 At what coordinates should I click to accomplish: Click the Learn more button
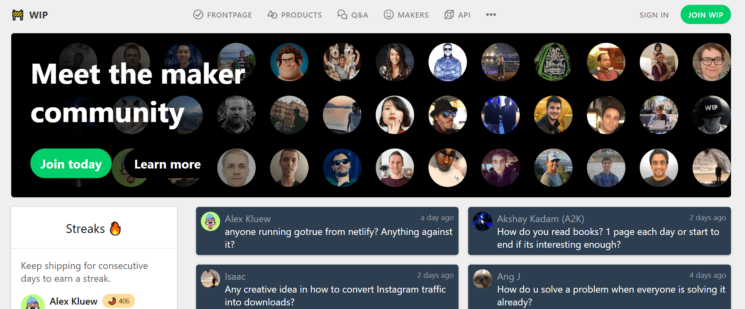click(167, 164)
